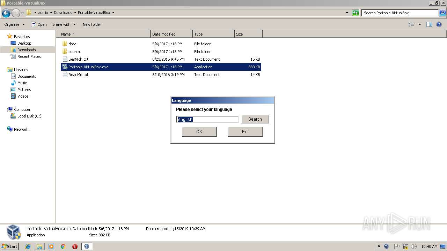
Task: Open the Start menu
Action: pos(9,246)
